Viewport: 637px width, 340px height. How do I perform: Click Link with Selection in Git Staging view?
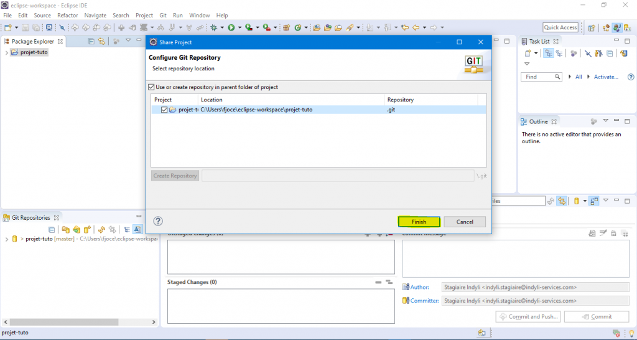point(562,201)
